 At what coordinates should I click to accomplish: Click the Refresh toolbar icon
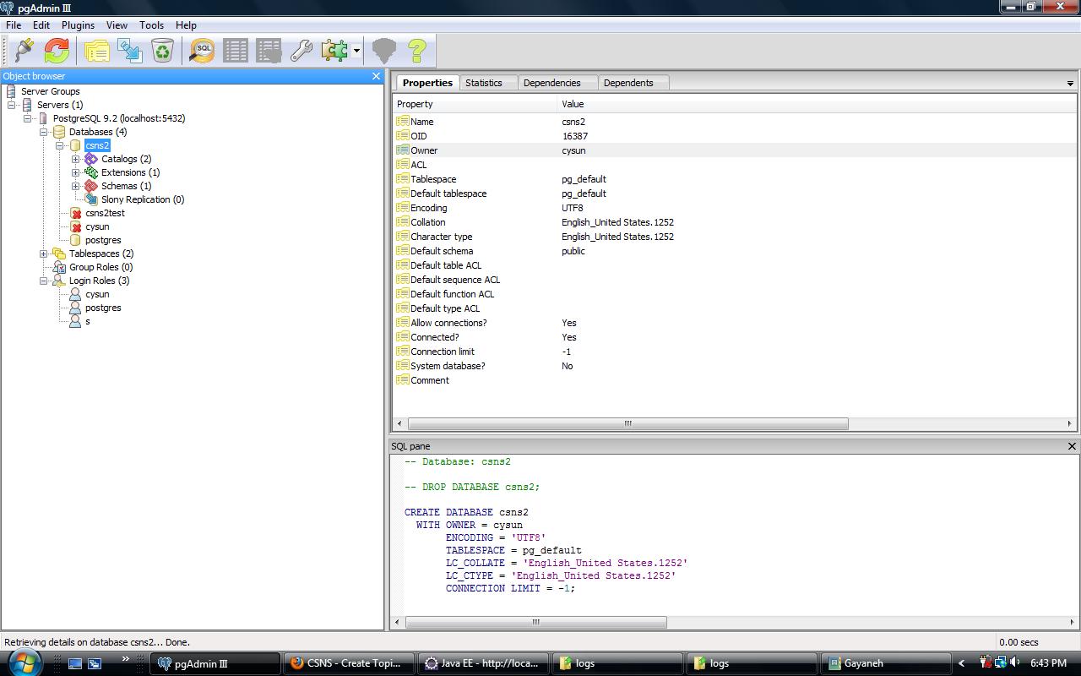57,51
